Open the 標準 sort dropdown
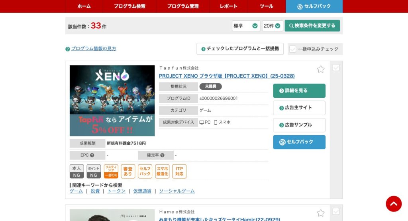The width and height of the screenshot is (408, 221). click(246, 26)
